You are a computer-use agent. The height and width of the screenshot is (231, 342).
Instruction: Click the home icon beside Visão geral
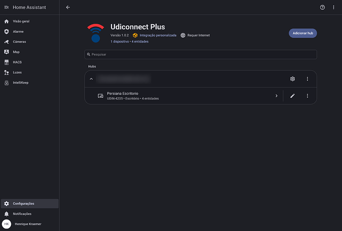point(6,21)
